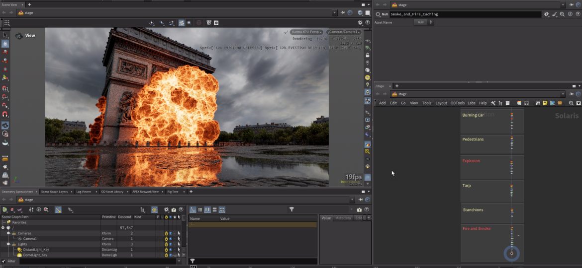Click the viewport display options gear icon
Image resolution: width=582 pixels, height=268 pixels.
point(360,23)
